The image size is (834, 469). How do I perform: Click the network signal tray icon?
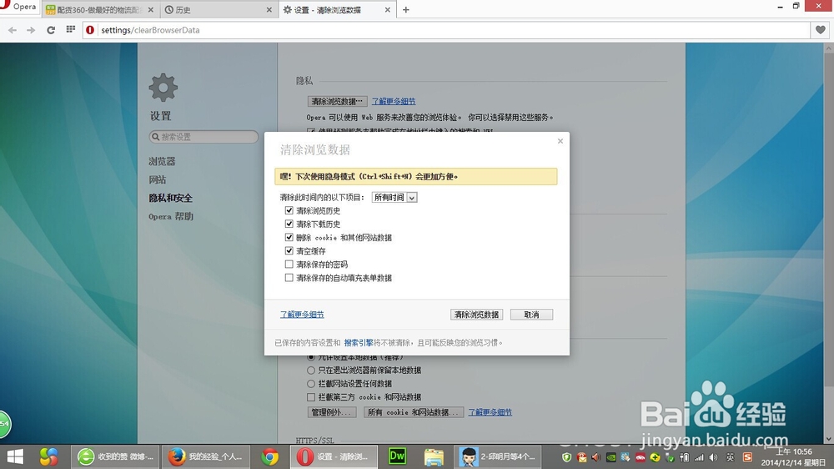click(x=699, y=457)
